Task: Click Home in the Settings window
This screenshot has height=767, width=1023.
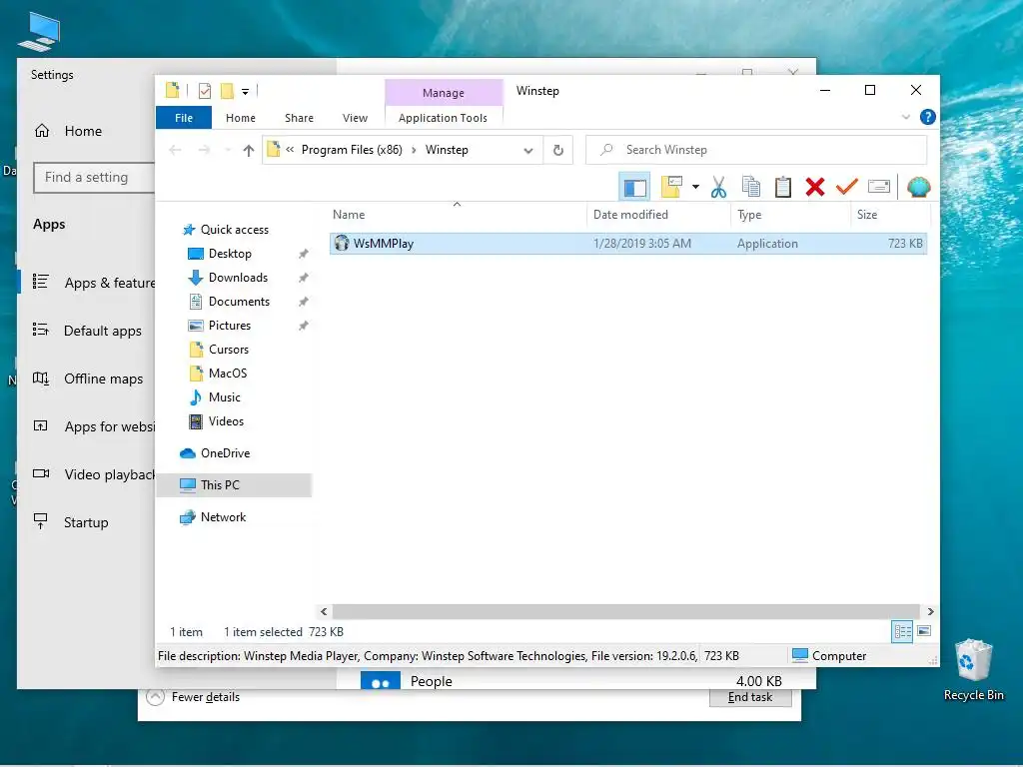Action: (83, 131)
